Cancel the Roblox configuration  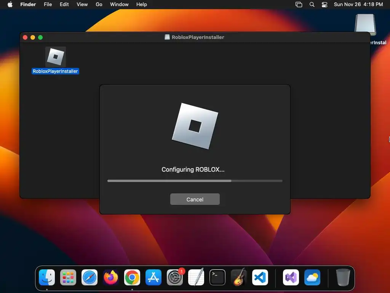tap(195, 199)
